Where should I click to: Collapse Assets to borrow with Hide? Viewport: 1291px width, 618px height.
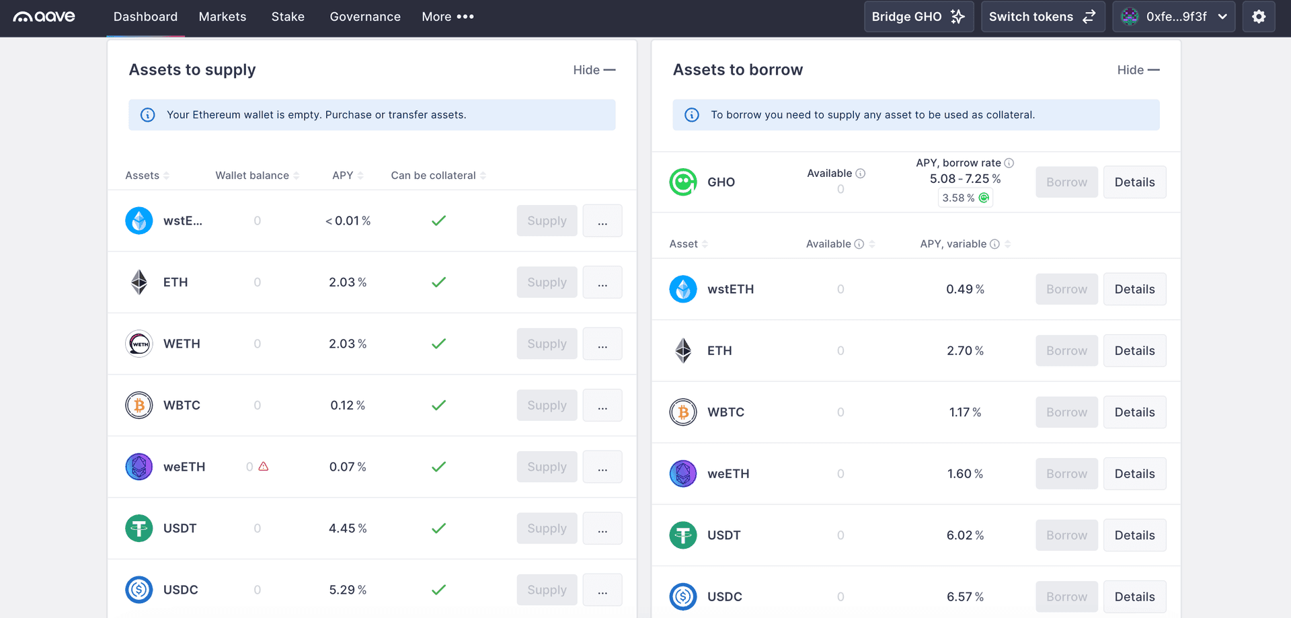click(x=1138, y=69)
